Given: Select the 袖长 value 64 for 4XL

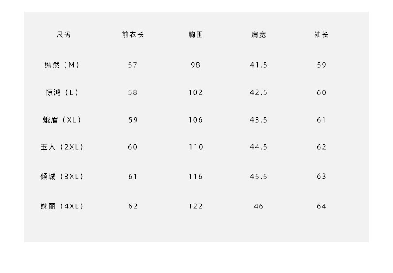Looking at the screenshot, I should click(321, 206).
